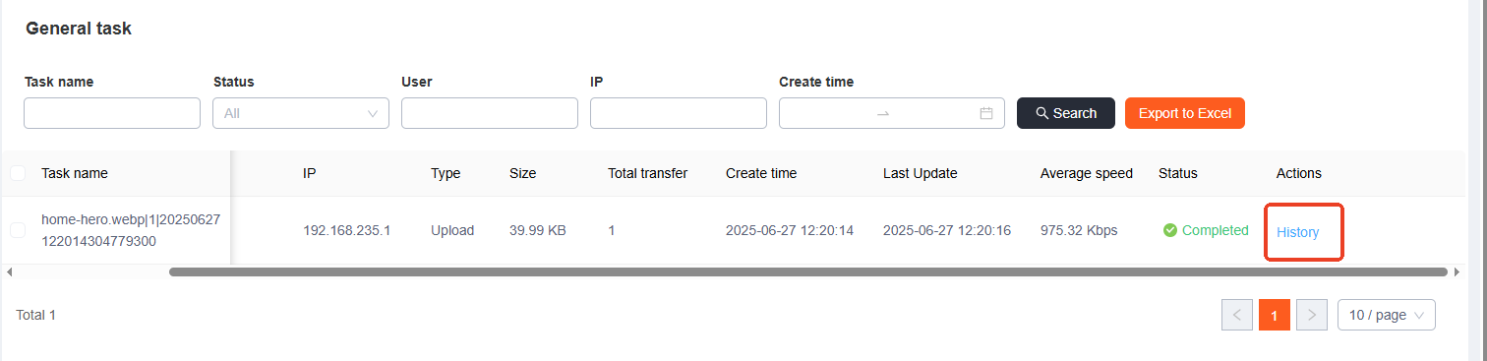The width and height of the screenshot is (1487, 361).
Task: Open History link for the upload task
Action: point(1298,232)
